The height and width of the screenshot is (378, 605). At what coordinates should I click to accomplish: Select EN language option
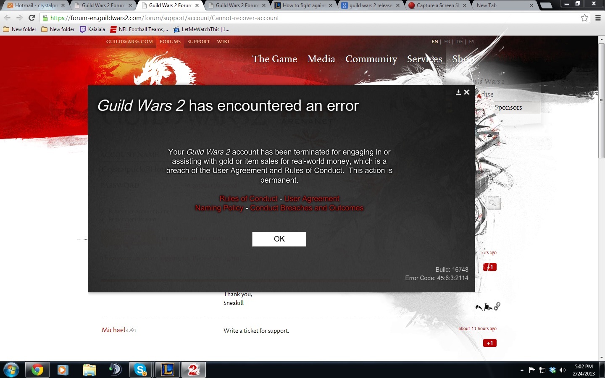point(435,42)
